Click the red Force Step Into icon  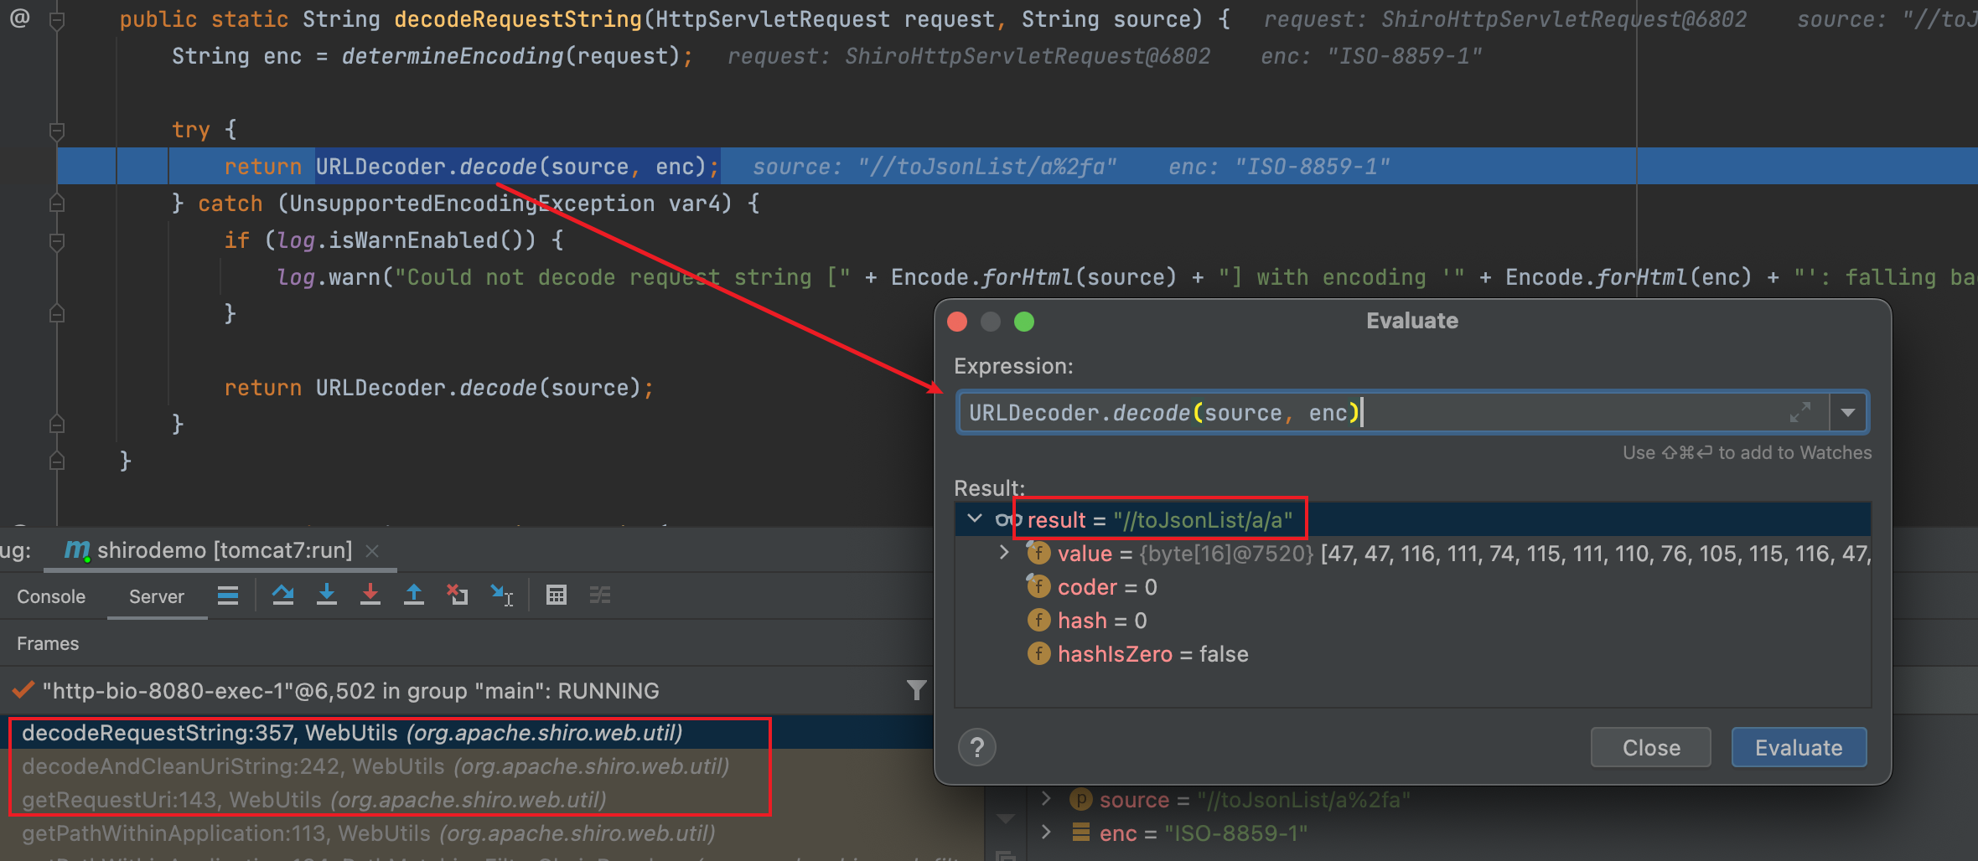point(370,595)
